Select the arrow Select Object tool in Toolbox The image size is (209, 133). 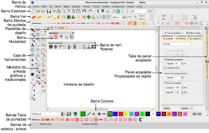tap(33, 30)
